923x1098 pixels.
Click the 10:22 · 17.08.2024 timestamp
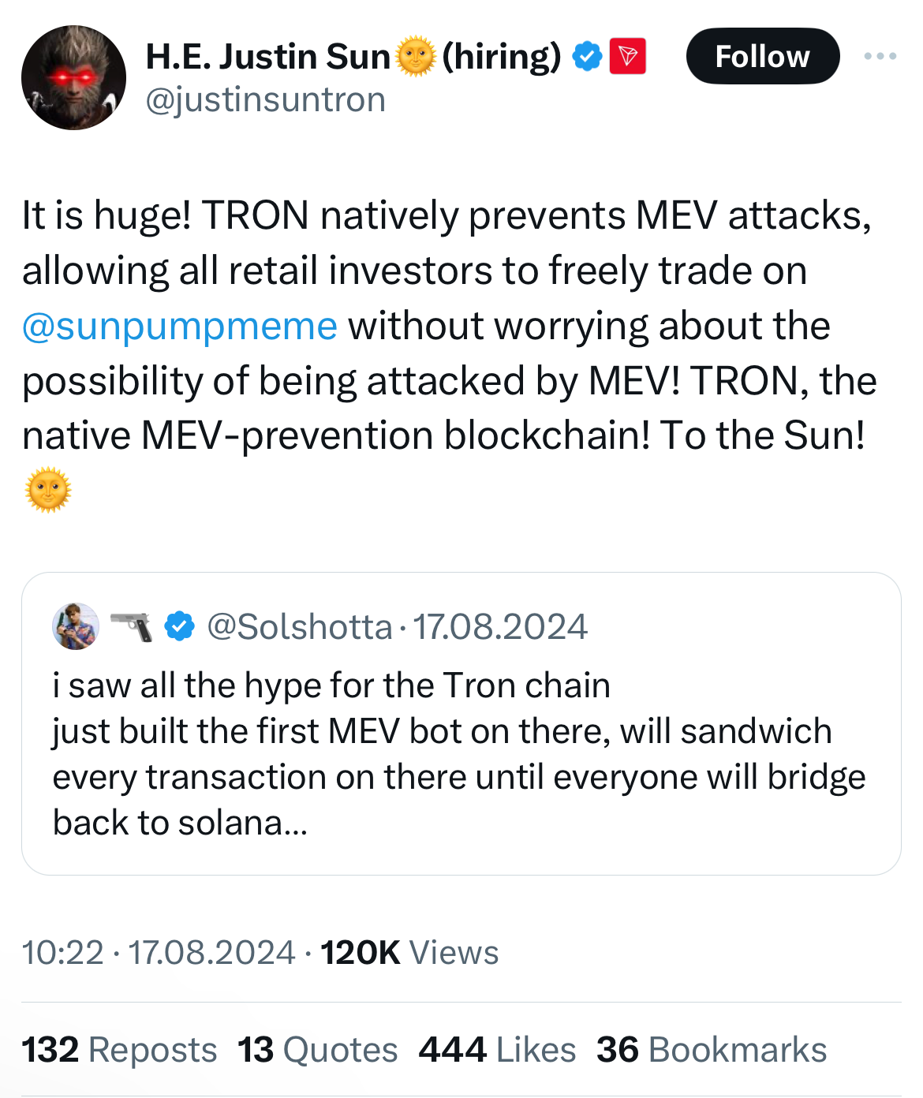158,952
